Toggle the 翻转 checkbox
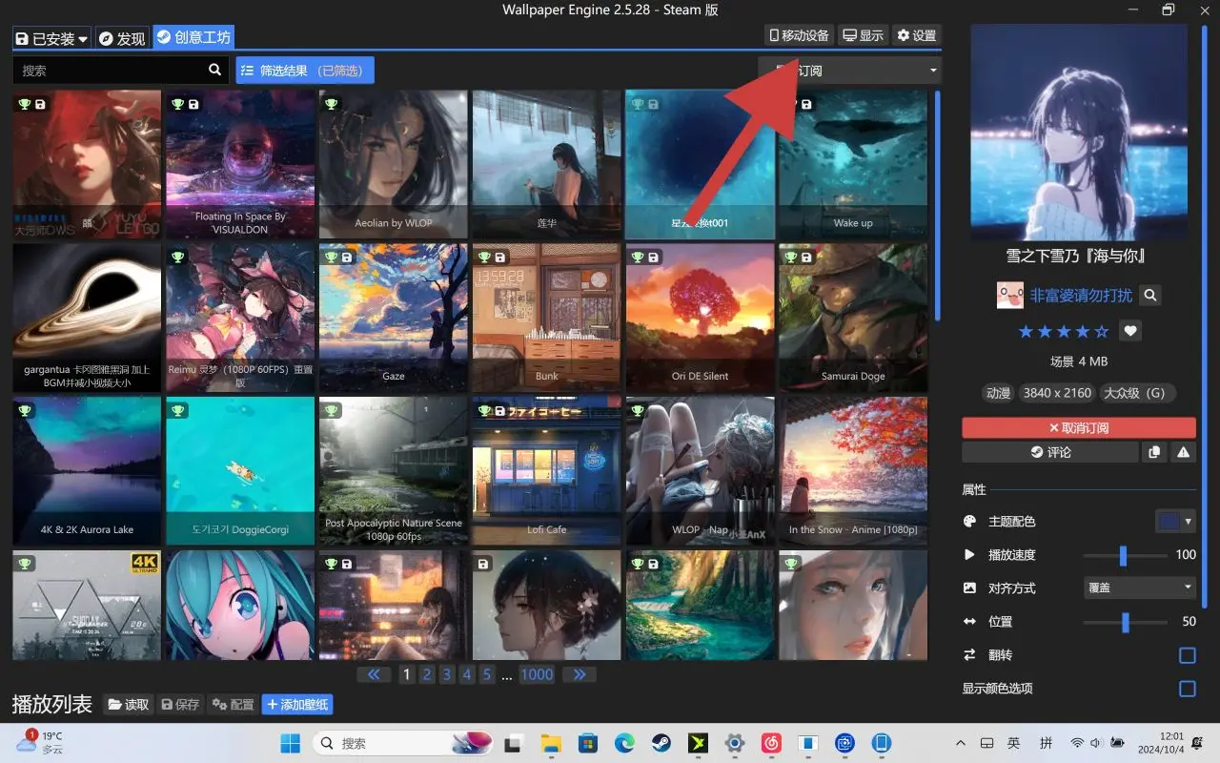The image size is (1220, 763). pyautogui.click(x=1187, y=655)
